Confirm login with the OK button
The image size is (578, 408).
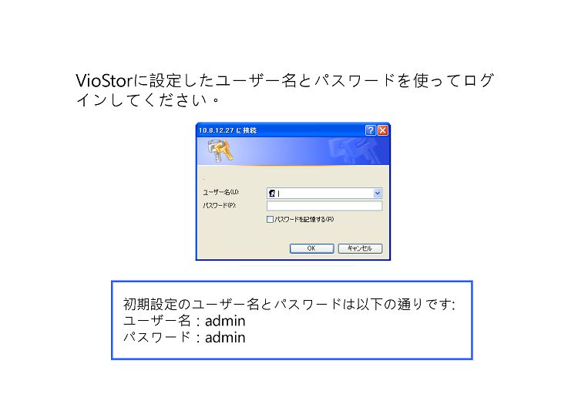[x=311, y=248]
